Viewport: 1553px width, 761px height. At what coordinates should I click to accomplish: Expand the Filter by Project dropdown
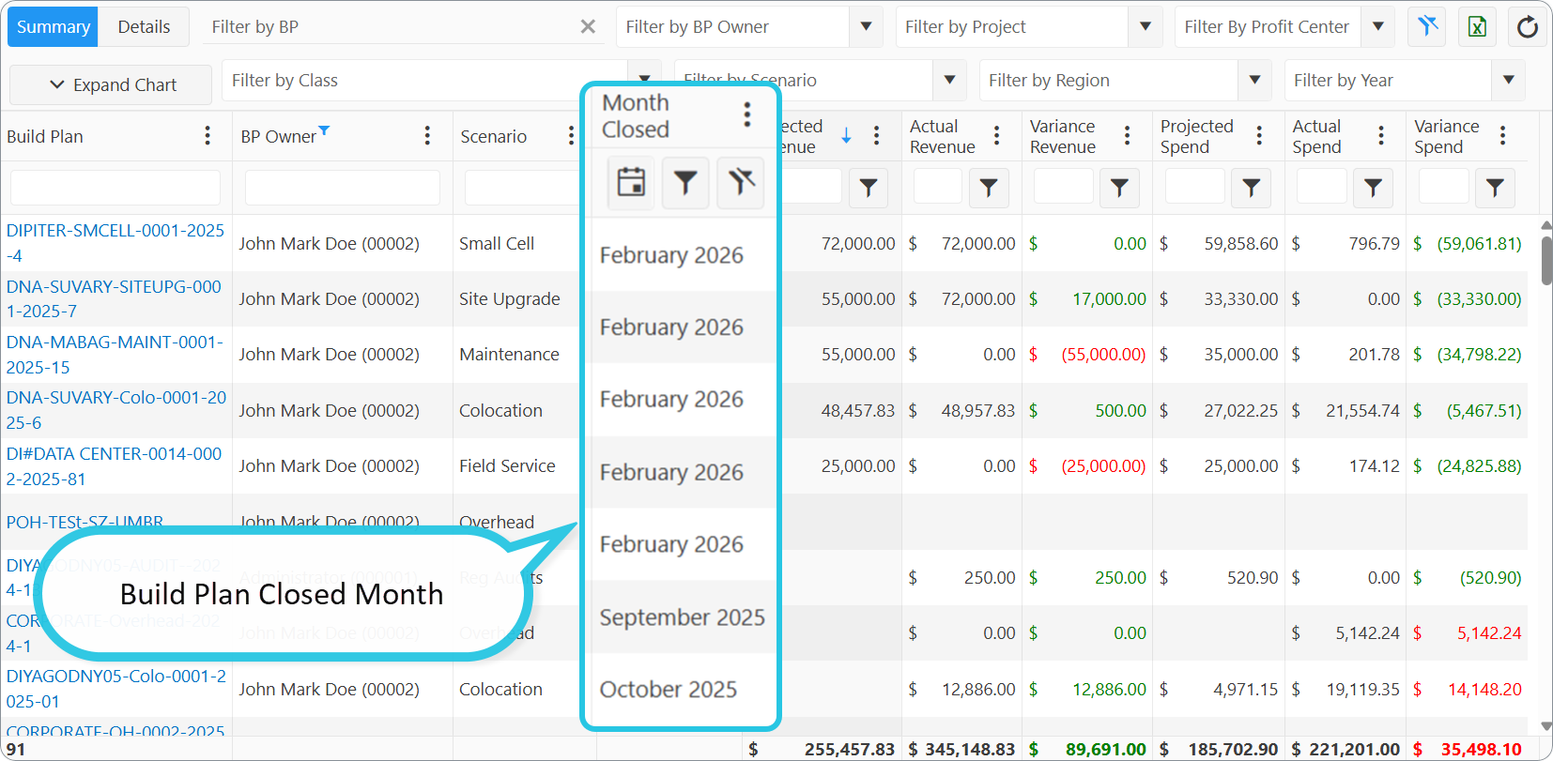coord(1145,26)
